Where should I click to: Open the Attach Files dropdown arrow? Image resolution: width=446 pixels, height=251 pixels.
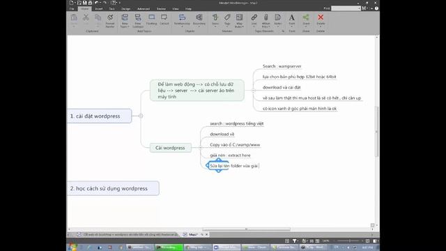269,26
